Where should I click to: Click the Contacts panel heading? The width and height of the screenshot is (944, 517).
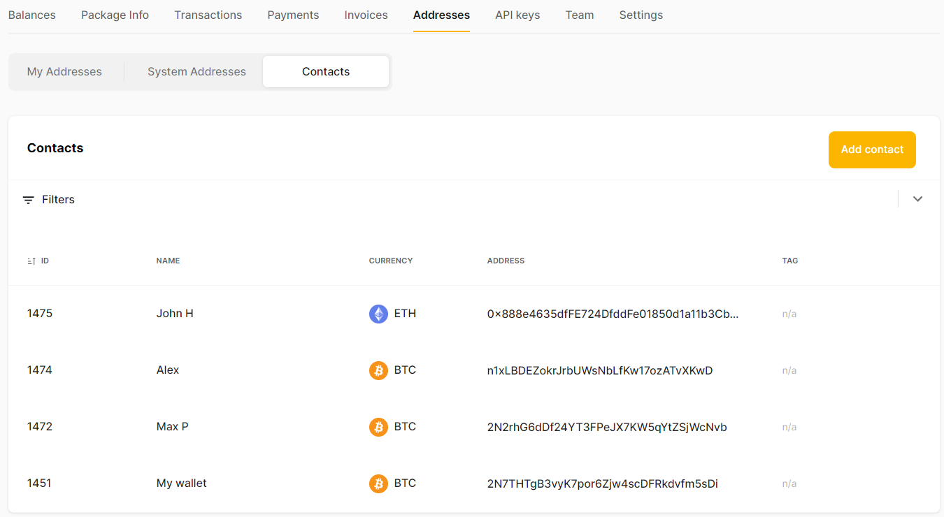pyautogui.click(x=55, y=148)
